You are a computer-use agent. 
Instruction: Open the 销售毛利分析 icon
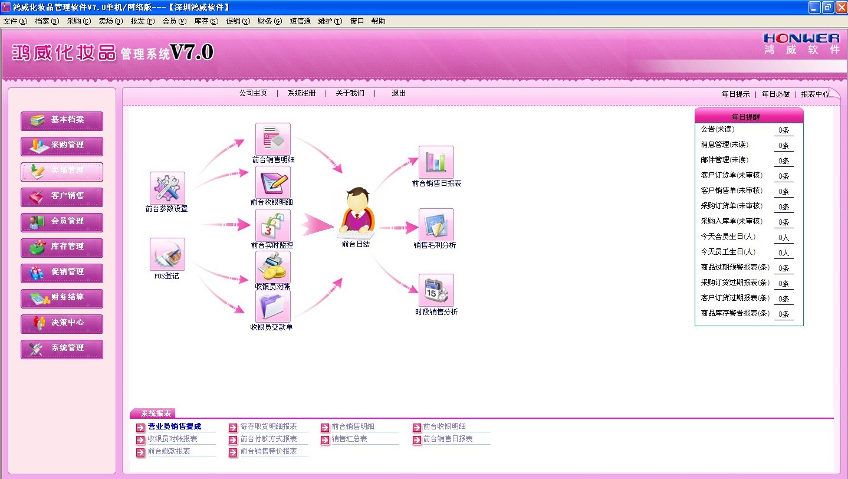coord(436,225)
